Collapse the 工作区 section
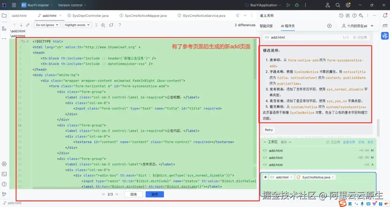The width and height of the screenshot is (390, 207). click(265, 142)
